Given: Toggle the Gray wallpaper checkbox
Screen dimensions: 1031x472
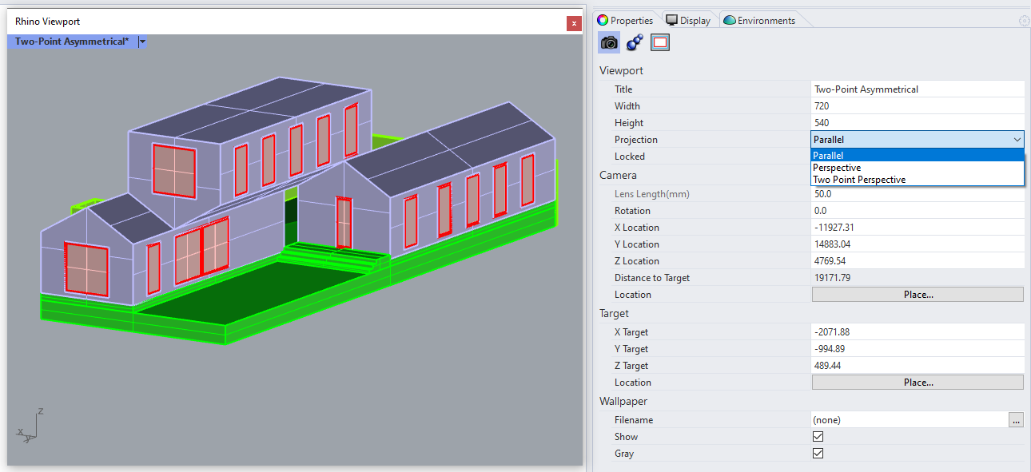Looking at the screenshot, I should pyautogui.click(x=818, y=454).
